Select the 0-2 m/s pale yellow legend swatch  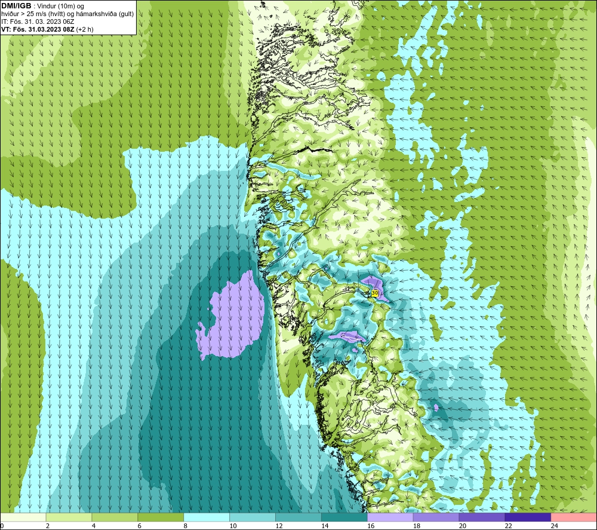[23, 517]
